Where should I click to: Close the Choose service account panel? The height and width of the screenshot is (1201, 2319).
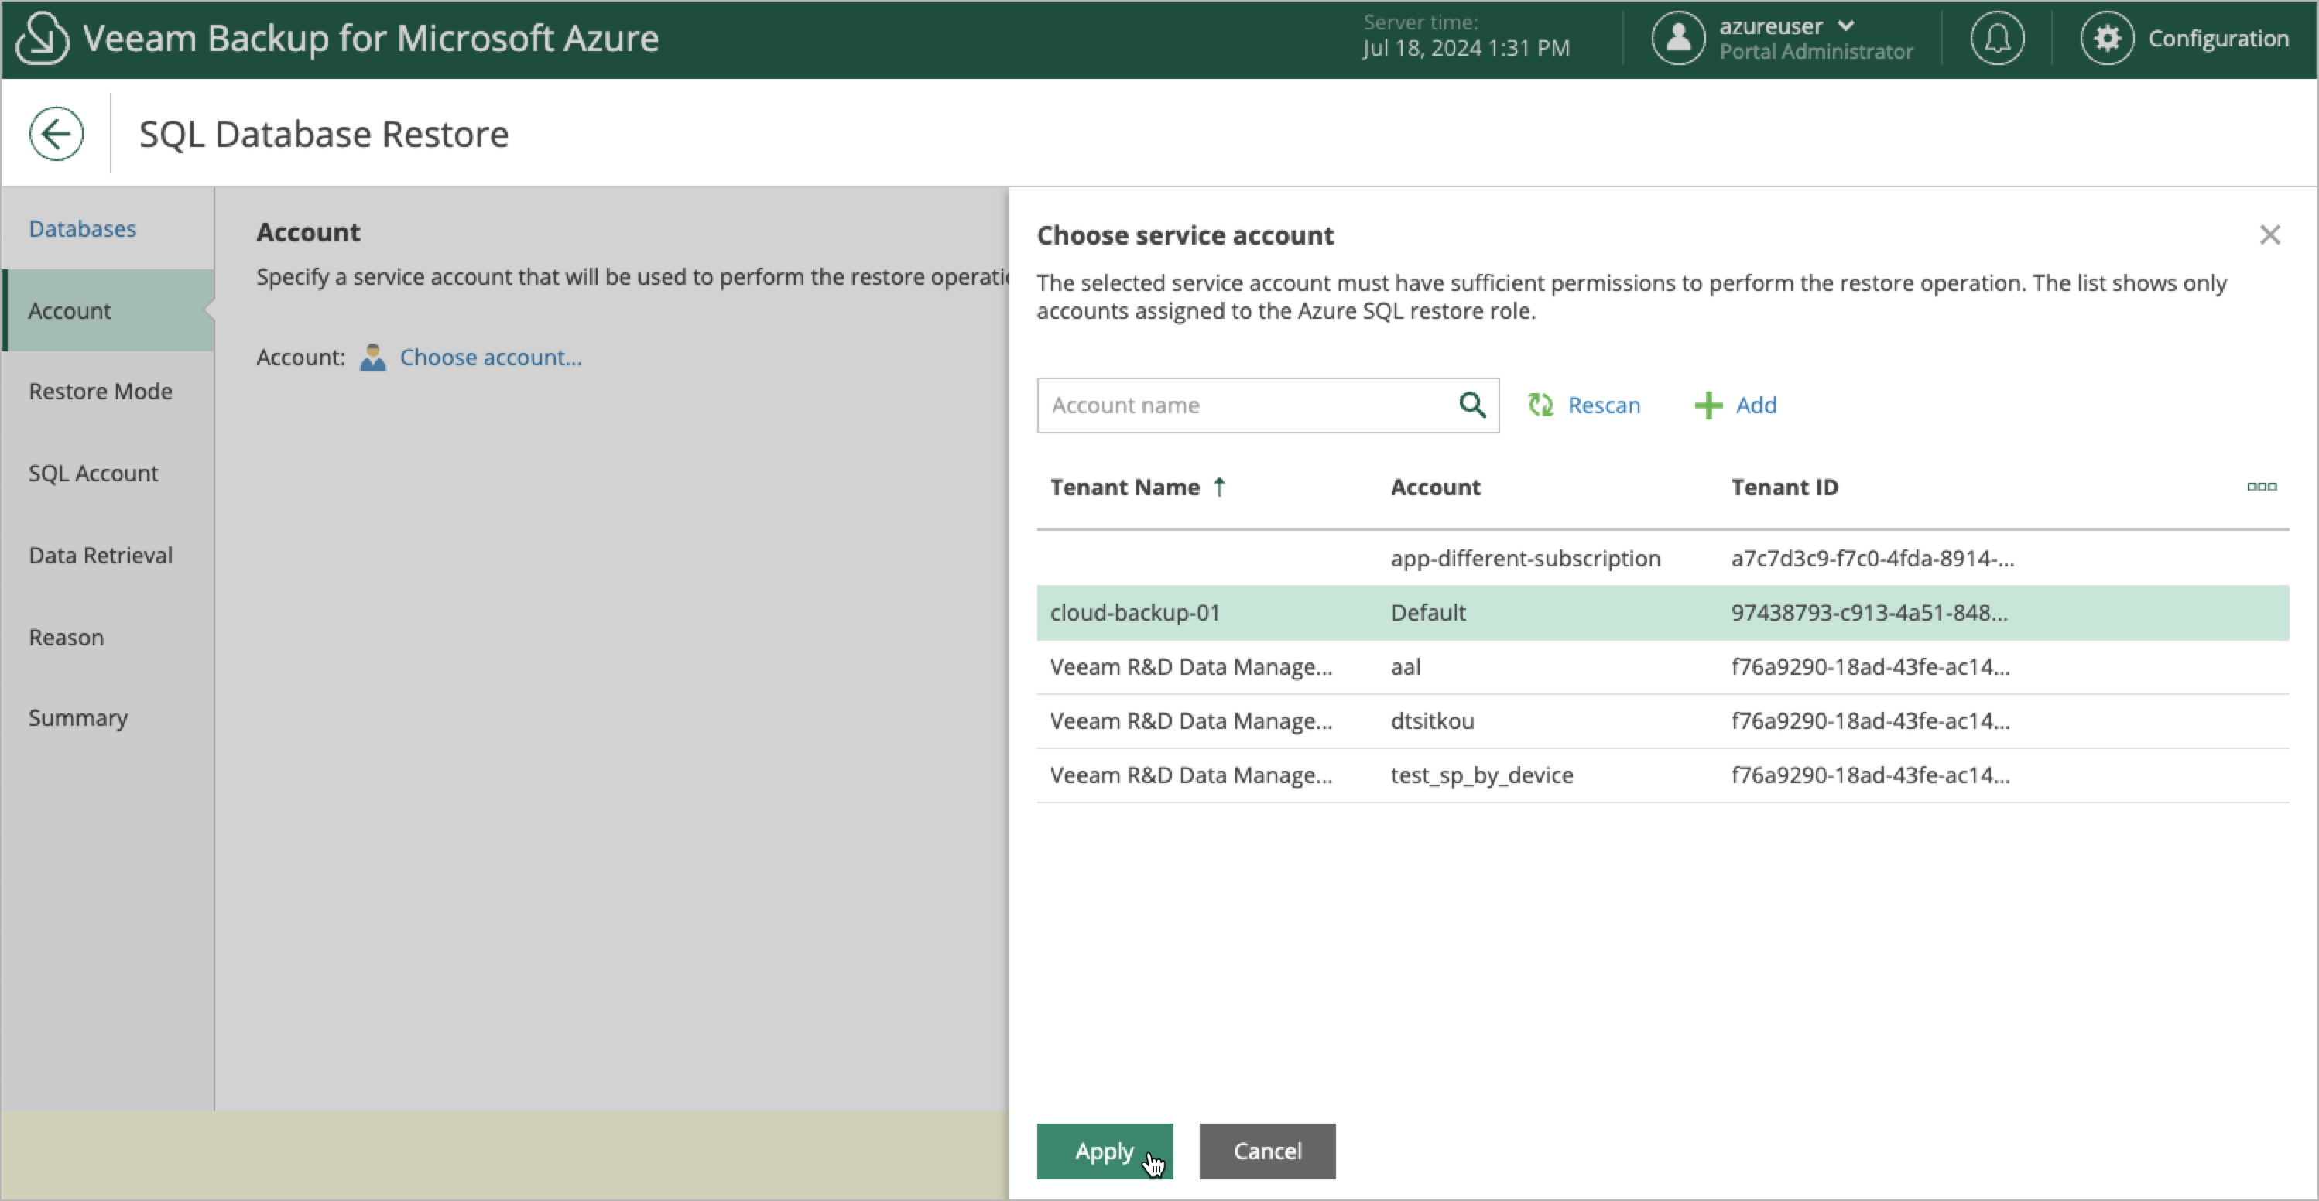pyautogui.click(x=2269, y=235)
